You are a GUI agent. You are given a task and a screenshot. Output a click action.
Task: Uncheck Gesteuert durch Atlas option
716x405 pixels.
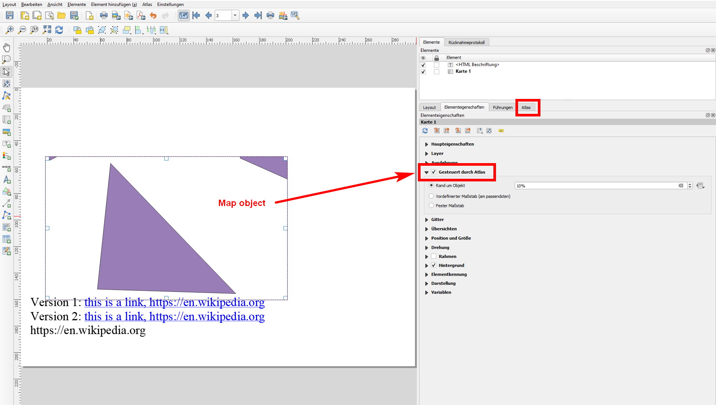click(x=434, y=172)
